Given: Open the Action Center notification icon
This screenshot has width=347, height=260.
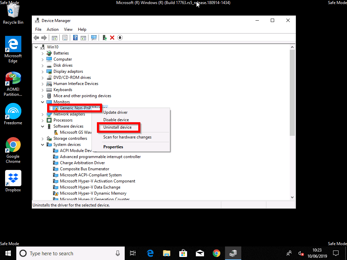Looking at the screenshot, I should (x=336, y=253).
